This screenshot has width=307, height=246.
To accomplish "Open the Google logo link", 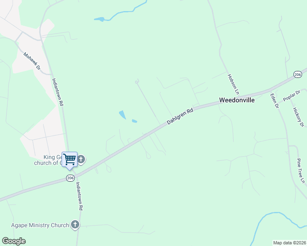I will point(14,241).
